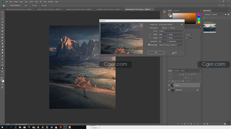This screenshot has height=129, width=231.
Task: Click the Fit Screen button
Action: coord(34,5)
